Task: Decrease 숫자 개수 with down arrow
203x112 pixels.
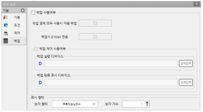Action: pyautogui.click(x=147, y=105)
